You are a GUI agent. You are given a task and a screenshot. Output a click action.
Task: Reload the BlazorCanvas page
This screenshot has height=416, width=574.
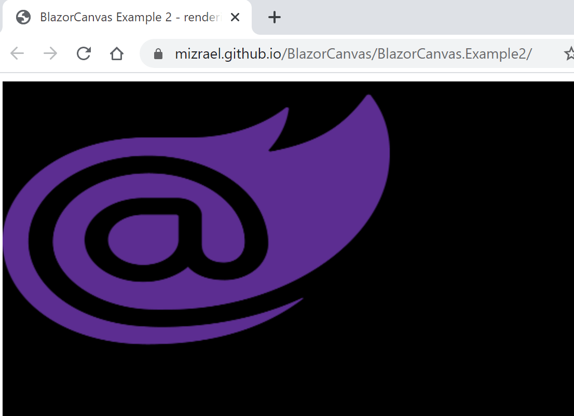83,53
